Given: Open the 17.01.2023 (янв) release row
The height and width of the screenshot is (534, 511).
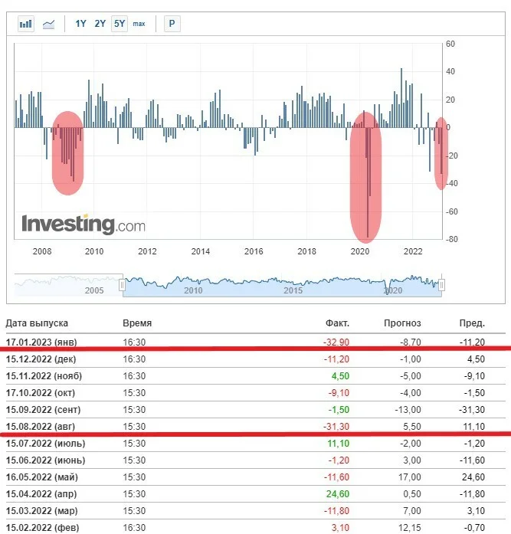Looking at the screenshot, I should (256, 342).
